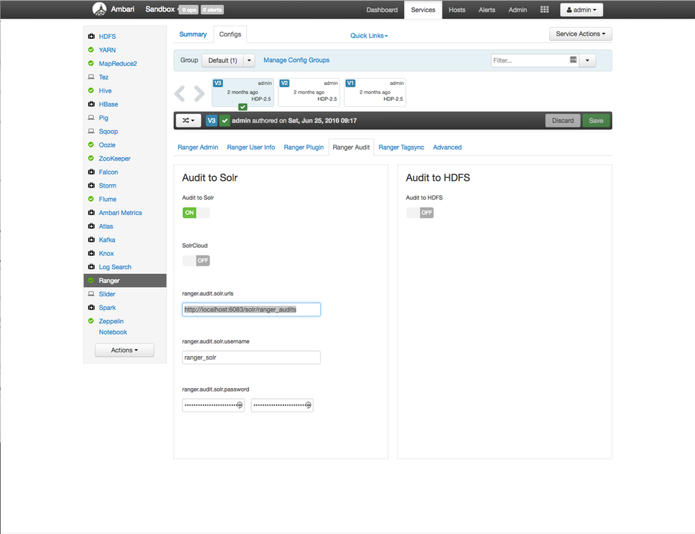Open the Default config group dropdown

click(x=248, y=60)
